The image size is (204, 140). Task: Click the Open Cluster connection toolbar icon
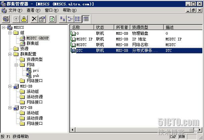tap(6, 19)
